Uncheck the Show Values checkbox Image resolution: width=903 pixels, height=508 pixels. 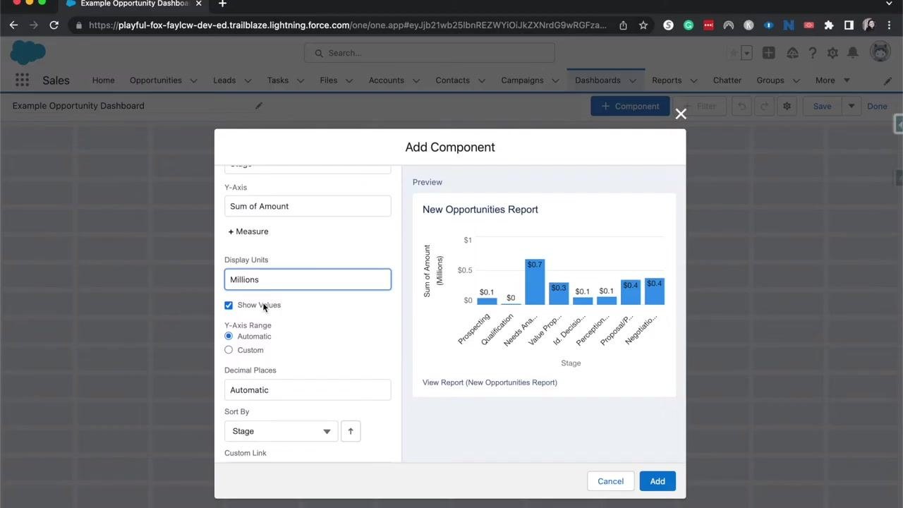pos(229,306)
